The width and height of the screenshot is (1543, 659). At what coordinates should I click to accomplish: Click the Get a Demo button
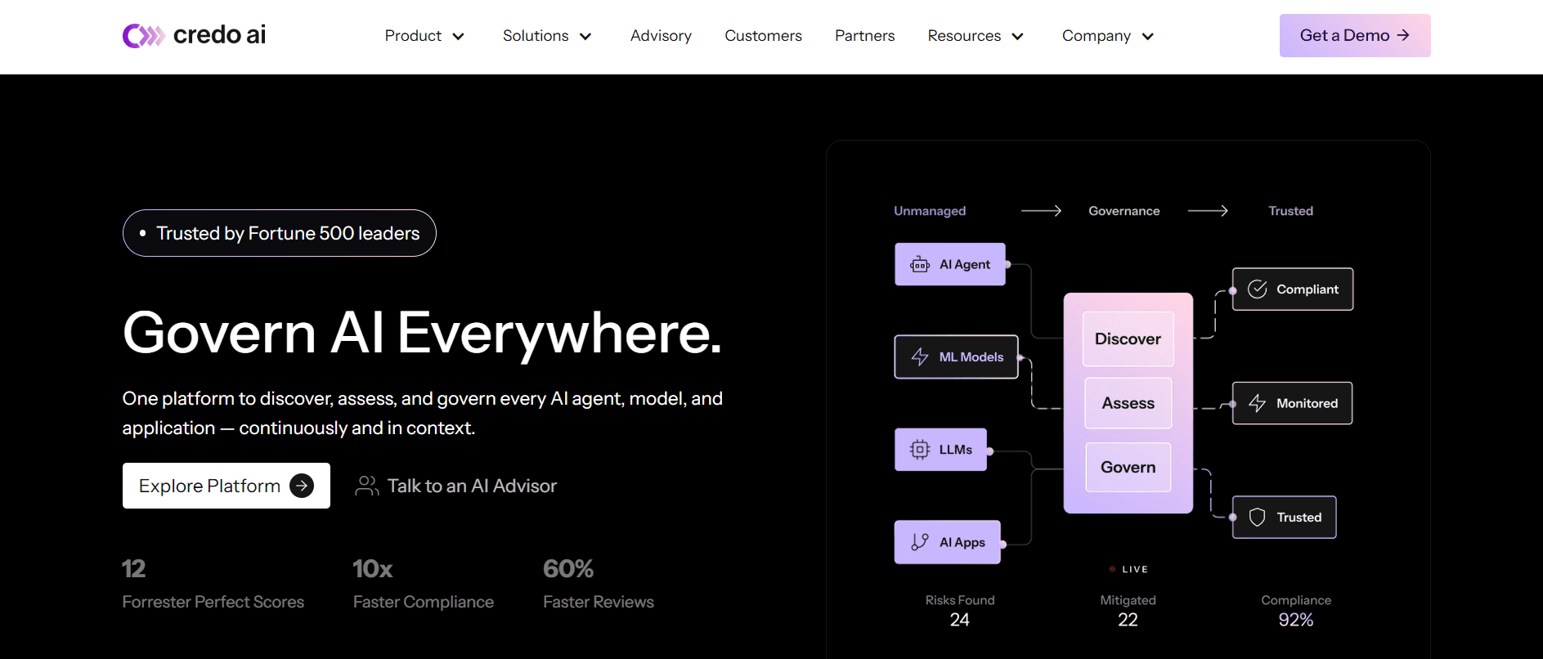(x=1354, y=35)
